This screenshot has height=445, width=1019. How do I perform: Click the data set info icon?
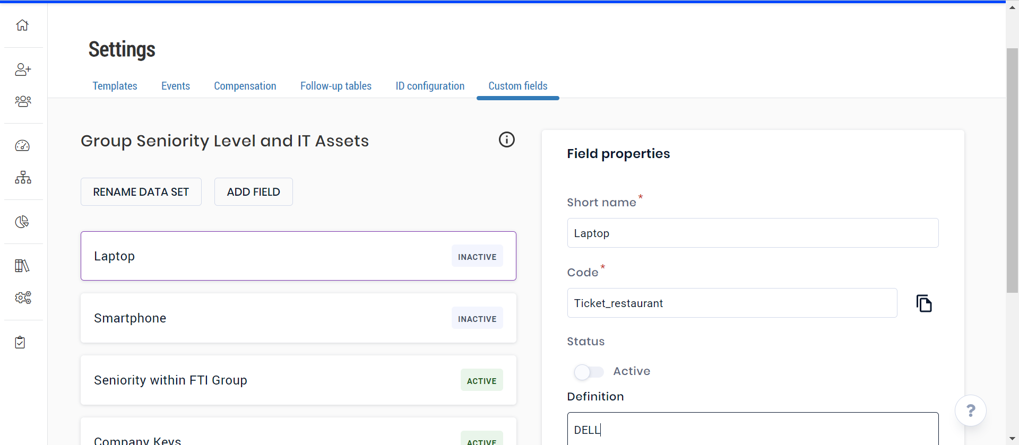tap(506, 139)
